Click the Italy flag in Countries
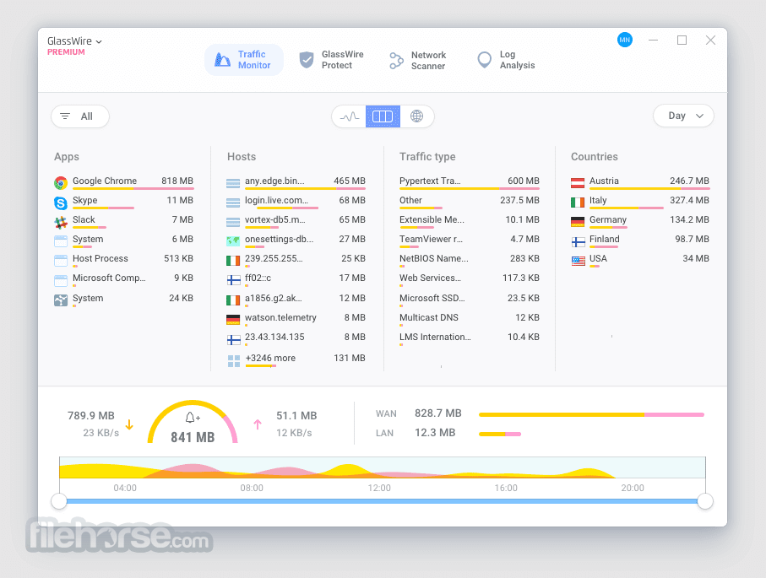The image size is (766, 578). click(578, 203)
